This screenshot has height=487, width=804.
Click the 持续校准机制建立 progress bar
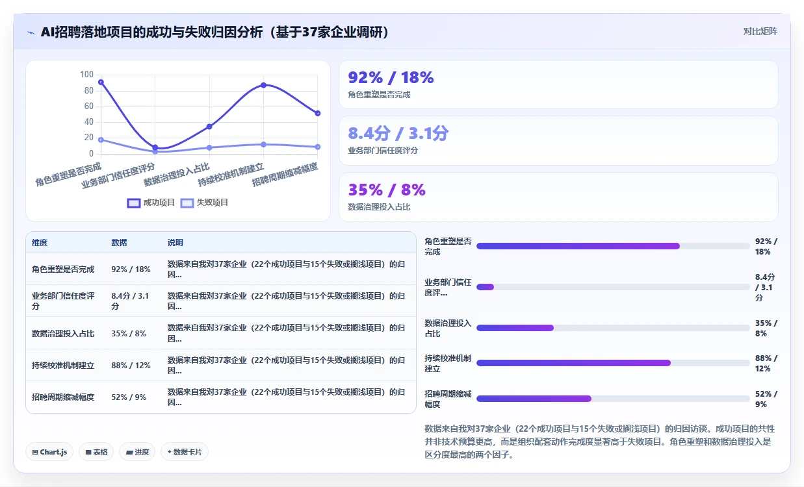tap(613, 363)
